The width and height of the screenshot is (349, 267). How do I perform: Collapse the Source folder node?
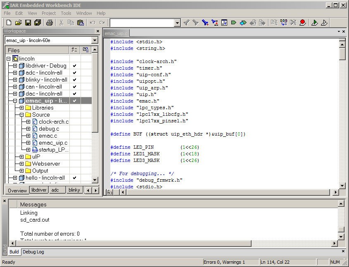click(21, 115)
